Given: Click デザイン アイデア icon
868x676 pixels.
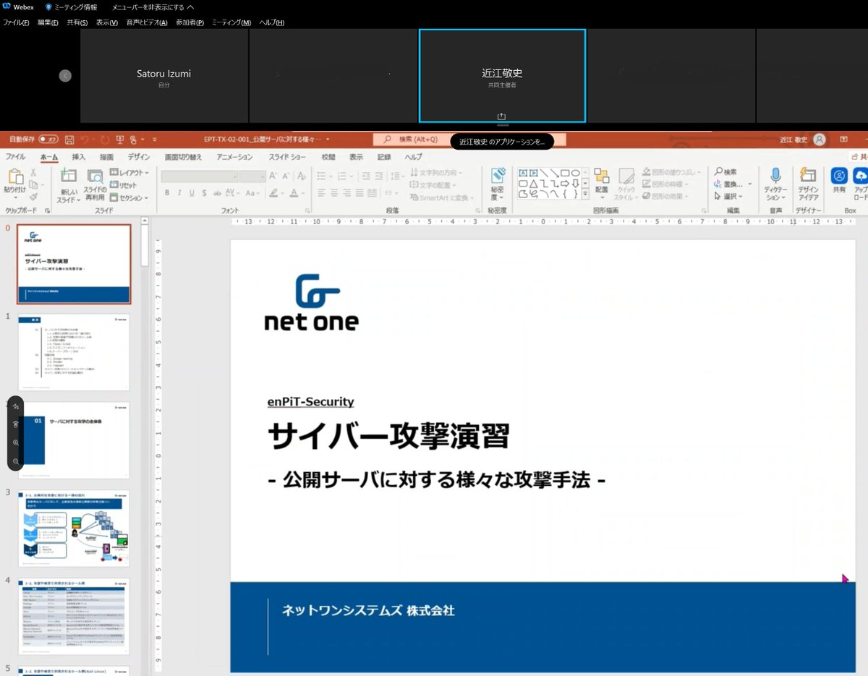Looking at the screenshot, I should click(x=808, y=176).
